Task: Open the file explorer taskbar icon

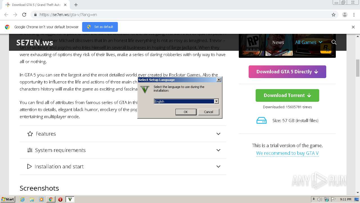Action: coord(32,199)
